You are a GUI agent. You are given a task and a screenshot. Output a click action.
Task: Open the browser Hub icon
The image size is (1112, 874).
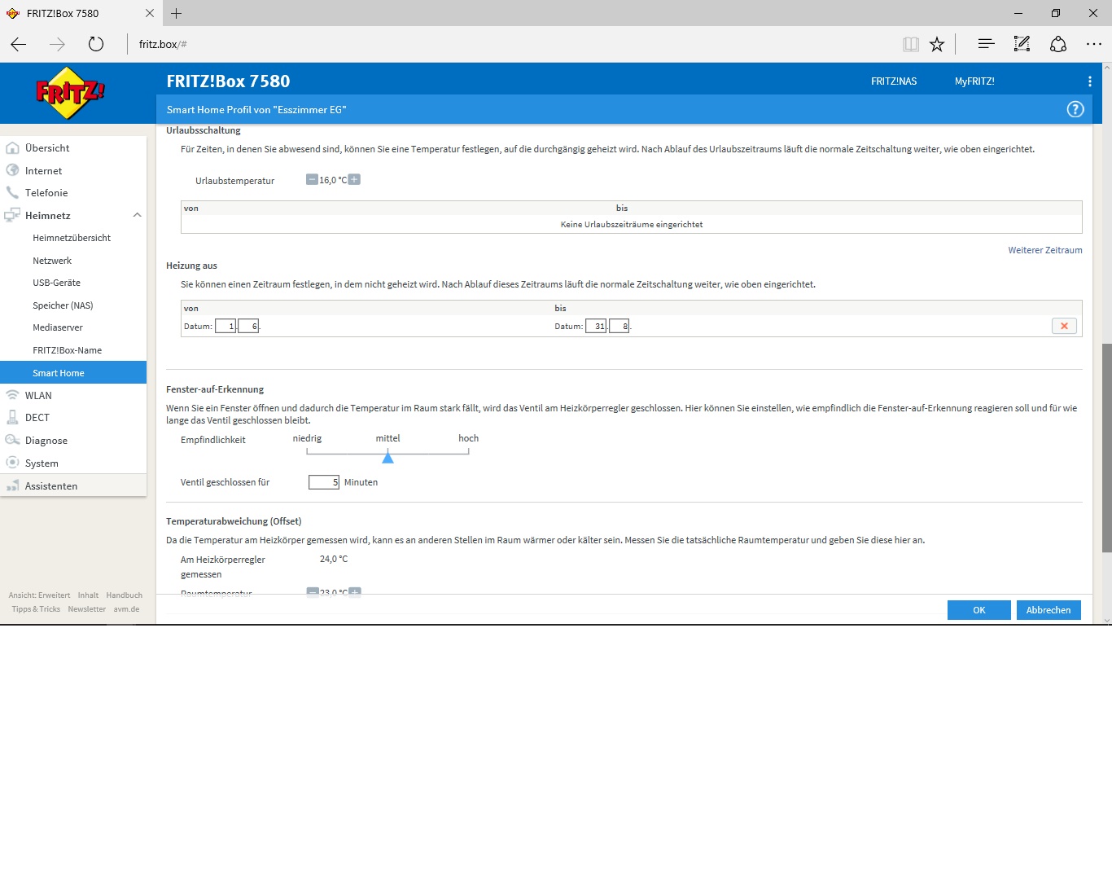pos(986,44)
